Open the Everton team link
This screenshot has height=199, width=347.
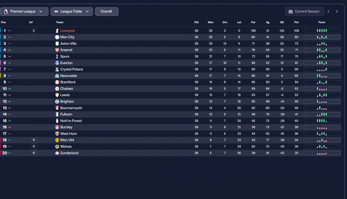tap(66, 63)
